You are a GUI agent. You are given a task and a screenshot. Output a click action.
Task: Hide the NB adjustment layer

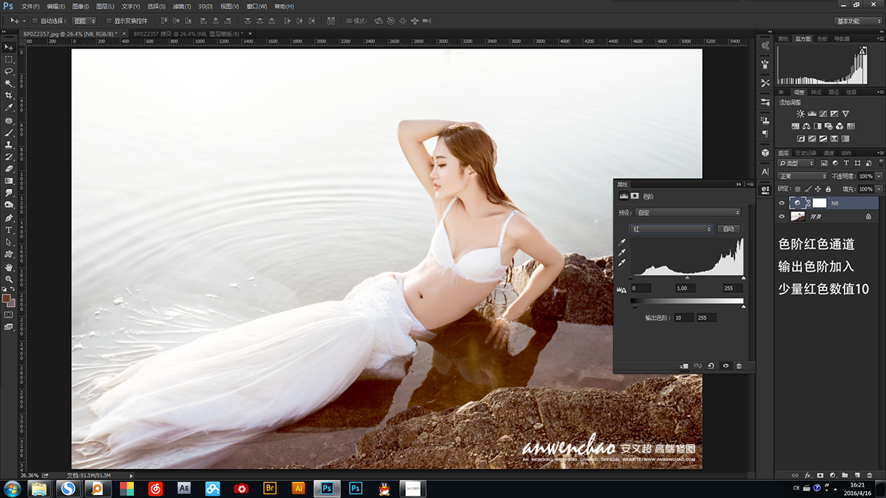[x=782, y=202]
